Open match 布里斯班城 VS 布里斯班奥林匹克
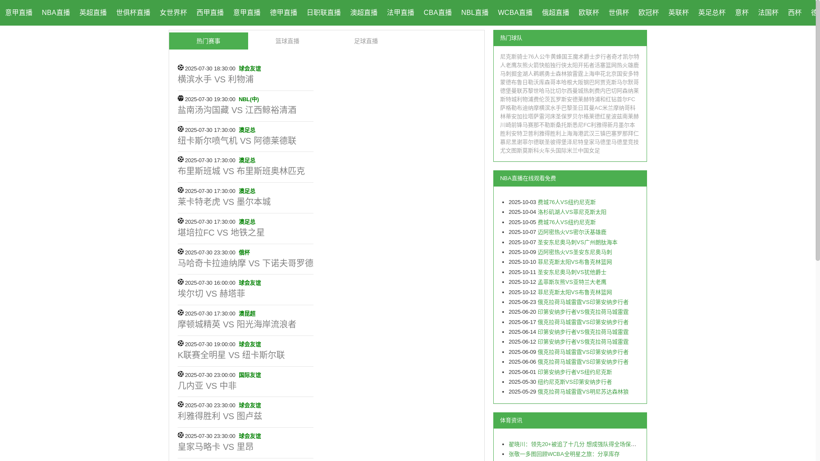The height and width of the screenshot is (461, 820). (x=241, y=171)
